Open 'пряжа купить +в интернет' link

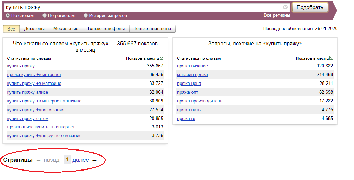pyautogui.click(x=34, y=75)
